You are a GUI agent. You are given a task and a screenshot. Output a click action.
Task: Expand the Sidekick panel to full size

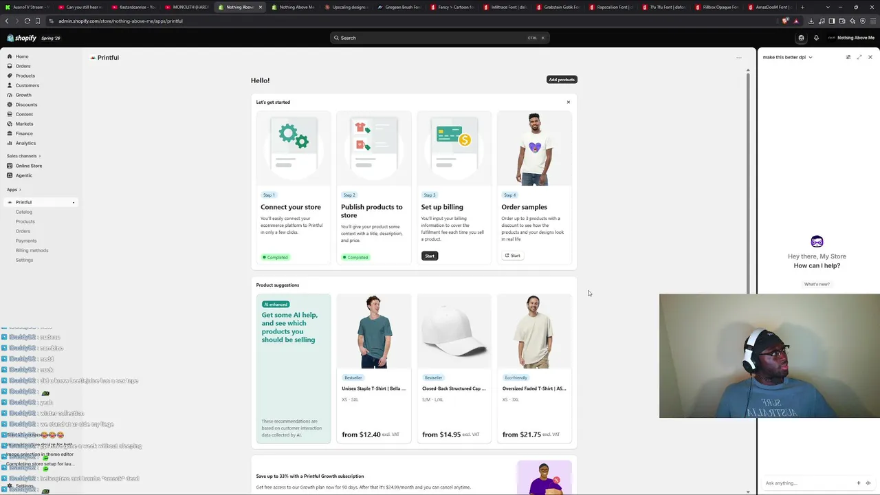click(x=859, y=57)
